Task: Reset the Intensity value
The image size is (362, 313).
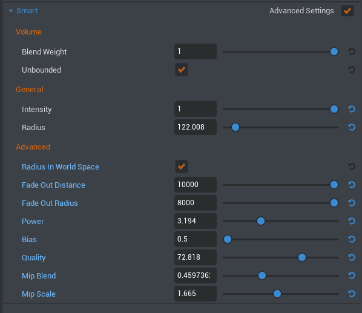Action: pos(352,109)
